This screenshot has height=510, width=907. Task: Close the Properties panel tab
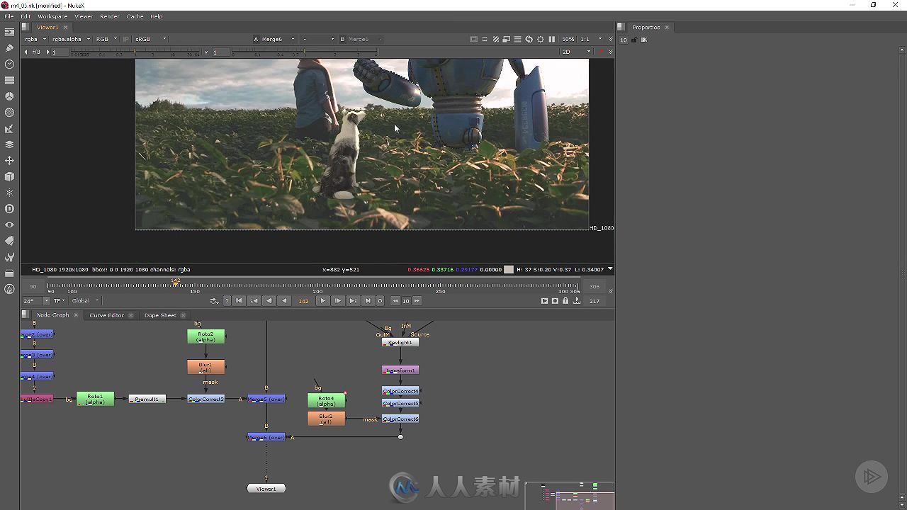(667, 27)
